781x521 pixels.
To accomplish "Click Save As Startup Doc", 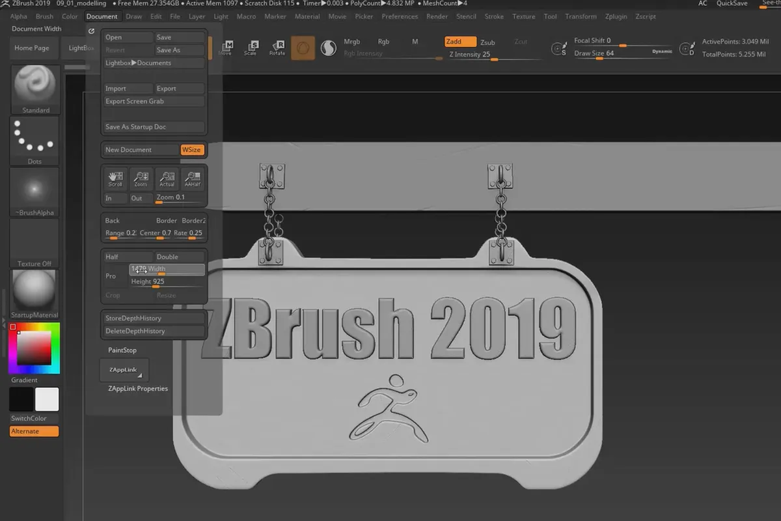I will [x=154, y=127].
